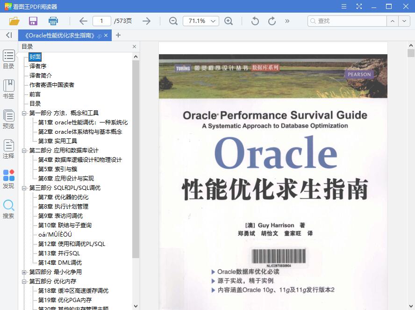Go to 第19章 优化PGA内存

tap(65, 300)
